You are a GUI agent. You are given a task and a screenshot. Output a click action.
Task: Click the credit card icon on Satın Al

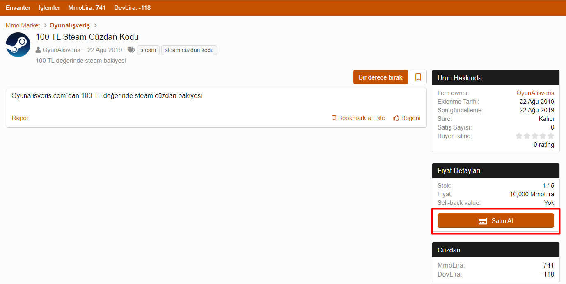coord(483,221)
